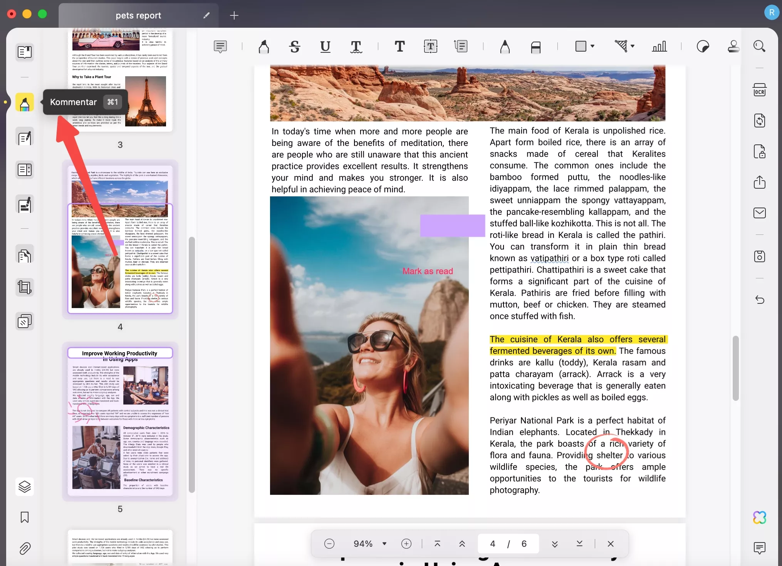Screen dimensions: 782x566
Task: Select the page 5 thumbnail
Action: click(120, 422)
